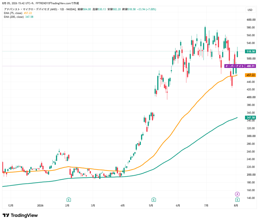Click the 安値502.20 low value in legend
Viewport: 259px width, 222px height.
pyautogui.click(x=114, y=9)
